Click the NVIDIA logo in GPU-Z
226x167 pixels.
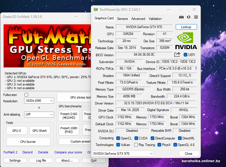(x=186, y=41)
